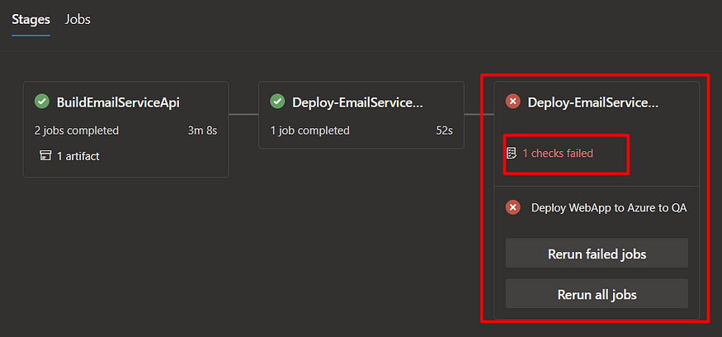Switch to the Jobs tab

(x=78, y=19)
